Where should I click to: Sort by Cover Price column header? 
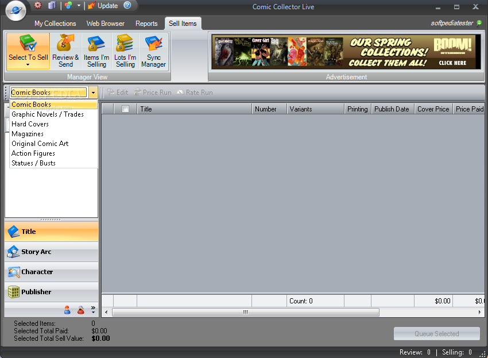click(x=433, y=109)
